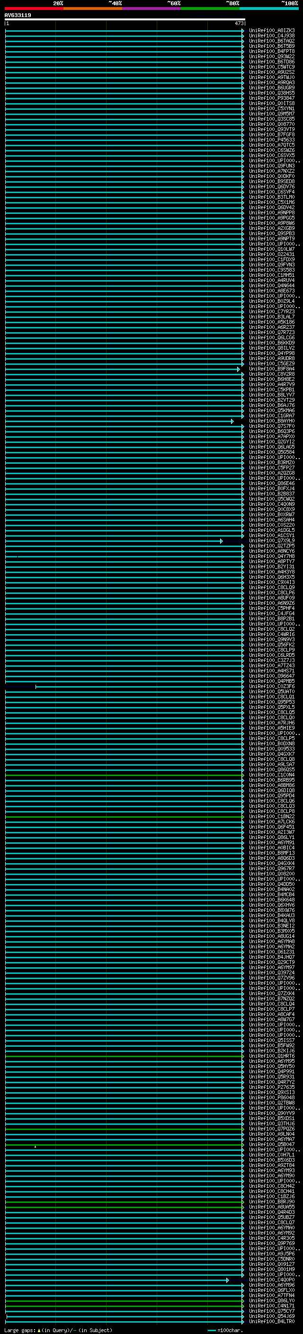This screenshot has width=303, height=1334.
Task: Open hit UniRef100_A8IZK3
Action: click(271, 31)
